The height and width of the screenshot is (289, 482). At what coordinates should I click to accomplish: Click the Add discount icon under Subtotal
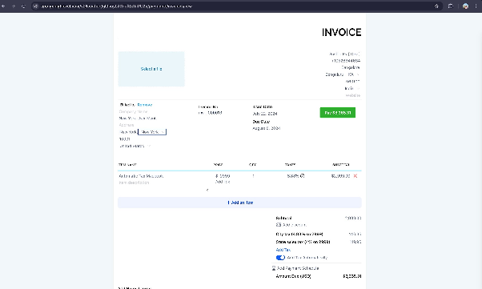(x=279, y=225)
